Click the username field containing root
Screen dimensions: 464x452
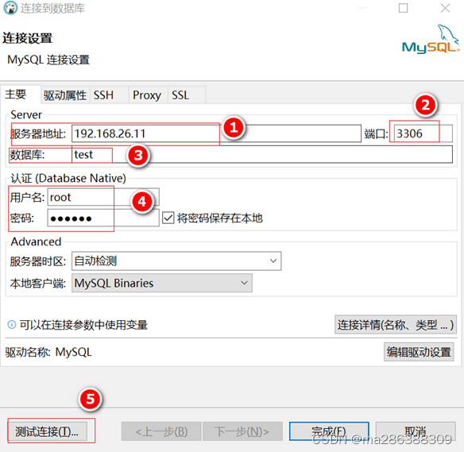pyautogui.click(x=103, y=197)
